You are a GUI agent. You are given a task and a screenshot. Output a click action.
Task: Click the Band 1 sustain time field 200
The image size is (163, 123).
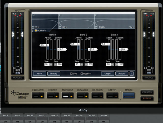[x=59, y=64]
